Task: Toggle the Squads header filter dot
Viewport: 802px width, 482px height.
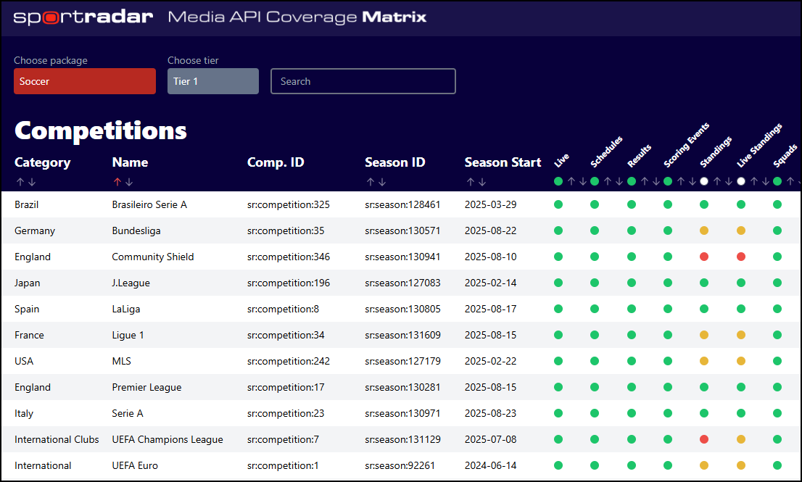Action: tap(777, 181)
